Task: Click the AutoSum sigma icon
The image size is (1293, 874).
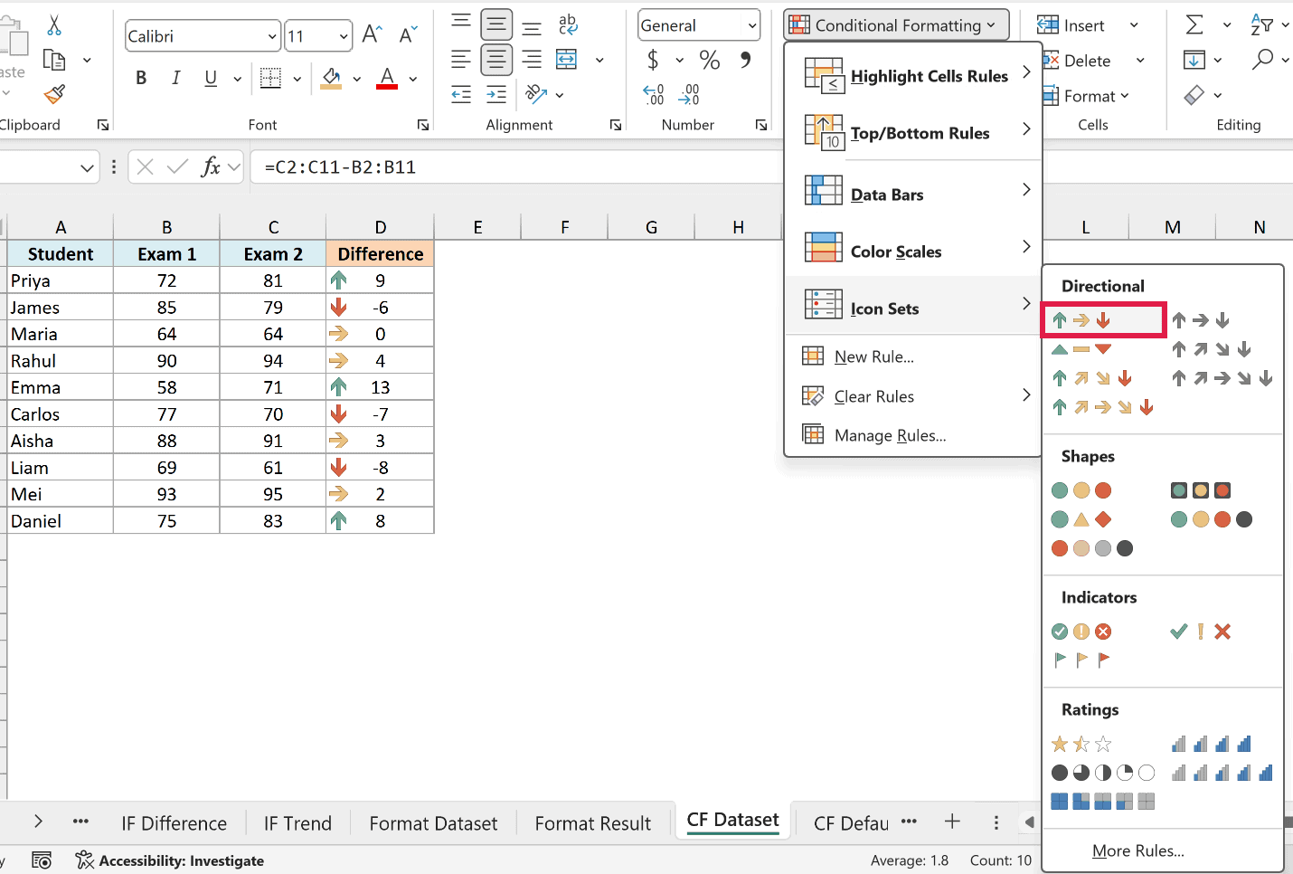Action: point(1194,25)
